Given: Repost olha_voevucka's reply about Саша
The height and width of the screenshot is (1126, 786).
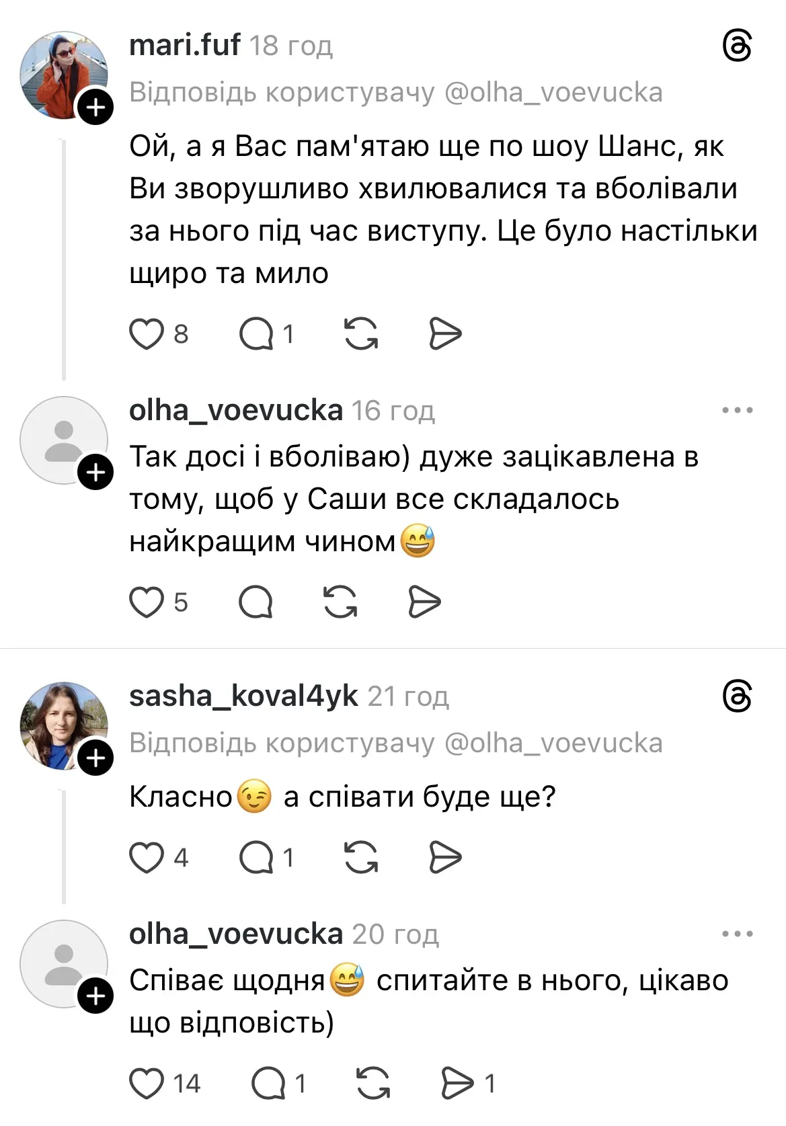Looking at the screenshot, I should coord(340,602).
